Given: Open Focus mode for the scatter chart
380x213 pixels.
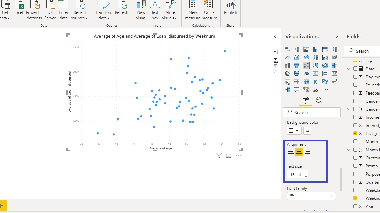Looking at the screenshot, I should [229, 156].
